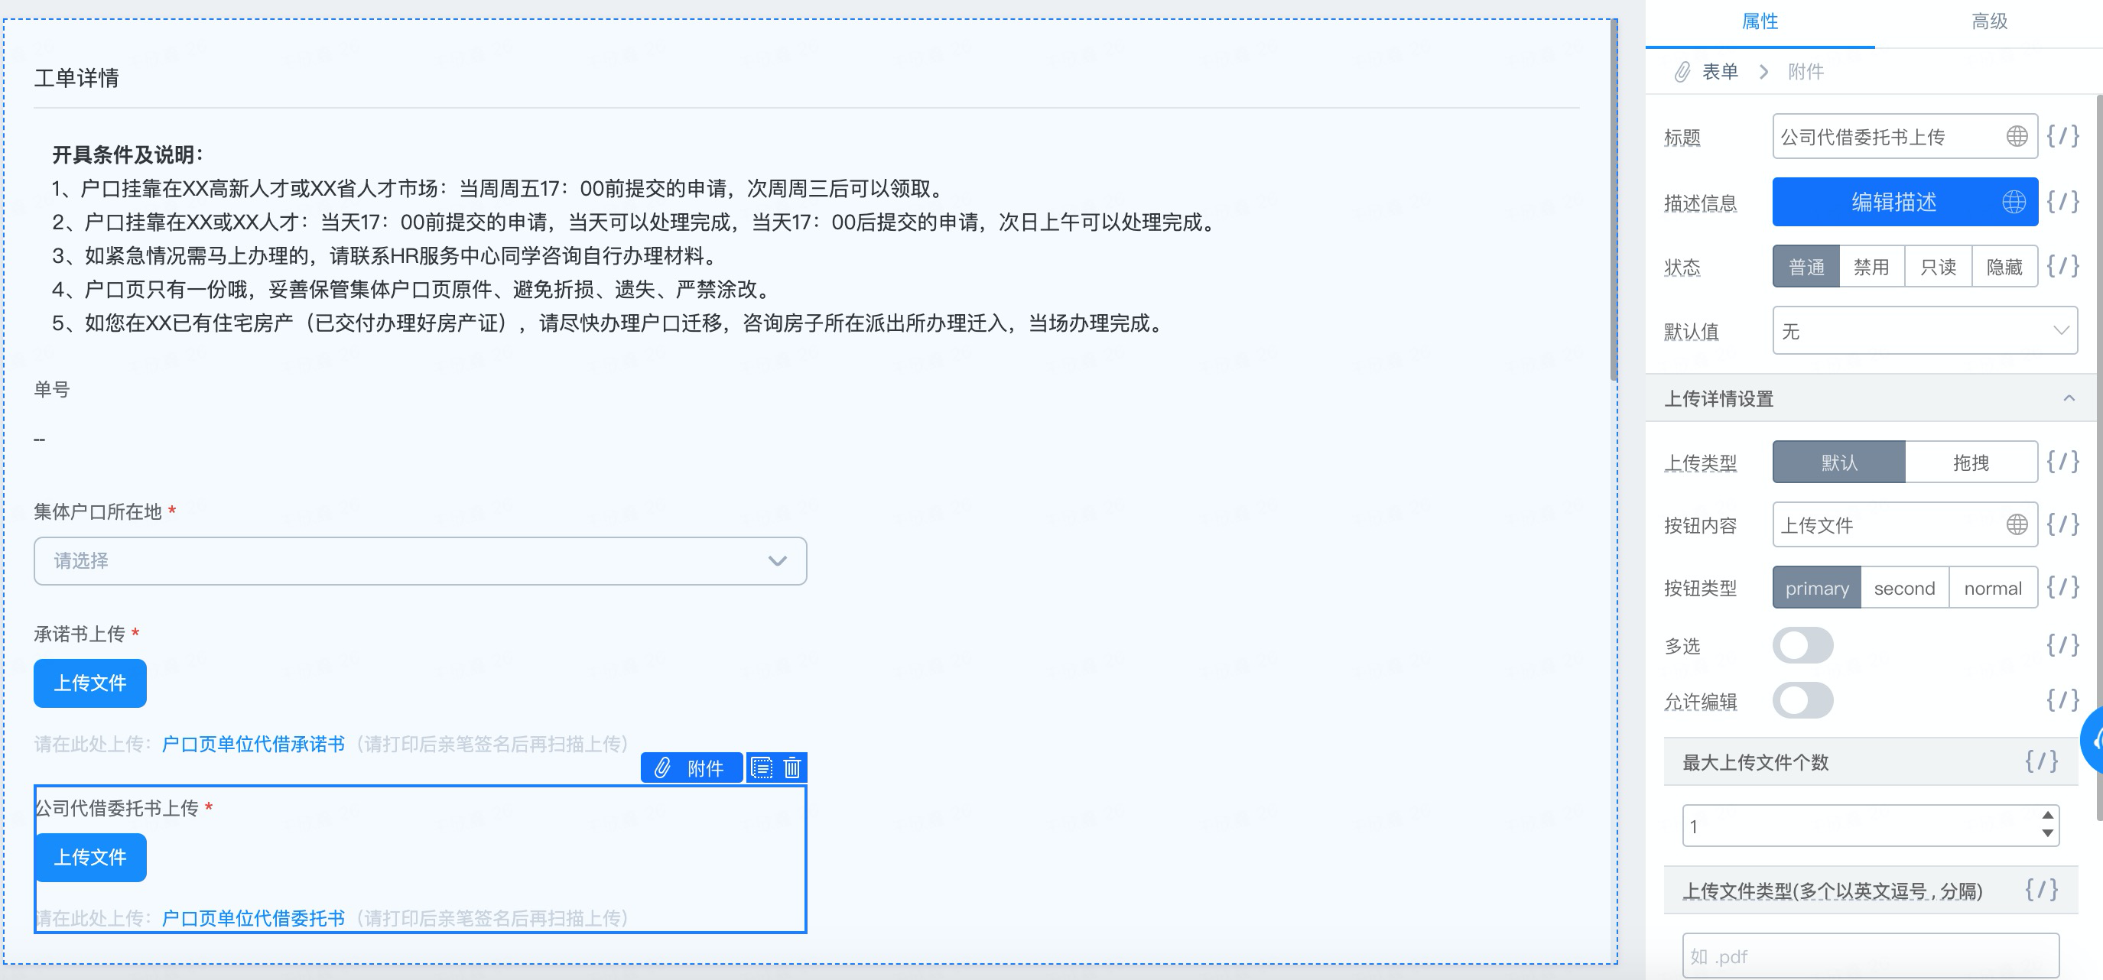Click variable binding braces icon next to 标题
This screenshot has width=2103, height=980.
2062,136
